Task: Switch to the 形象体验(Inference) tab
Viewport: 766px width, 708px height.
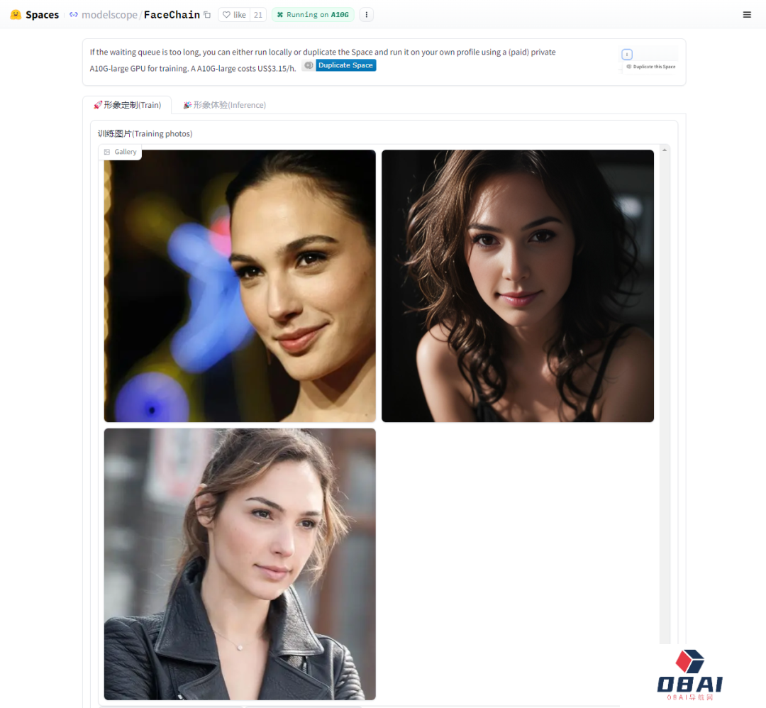Action: [224, 105]
